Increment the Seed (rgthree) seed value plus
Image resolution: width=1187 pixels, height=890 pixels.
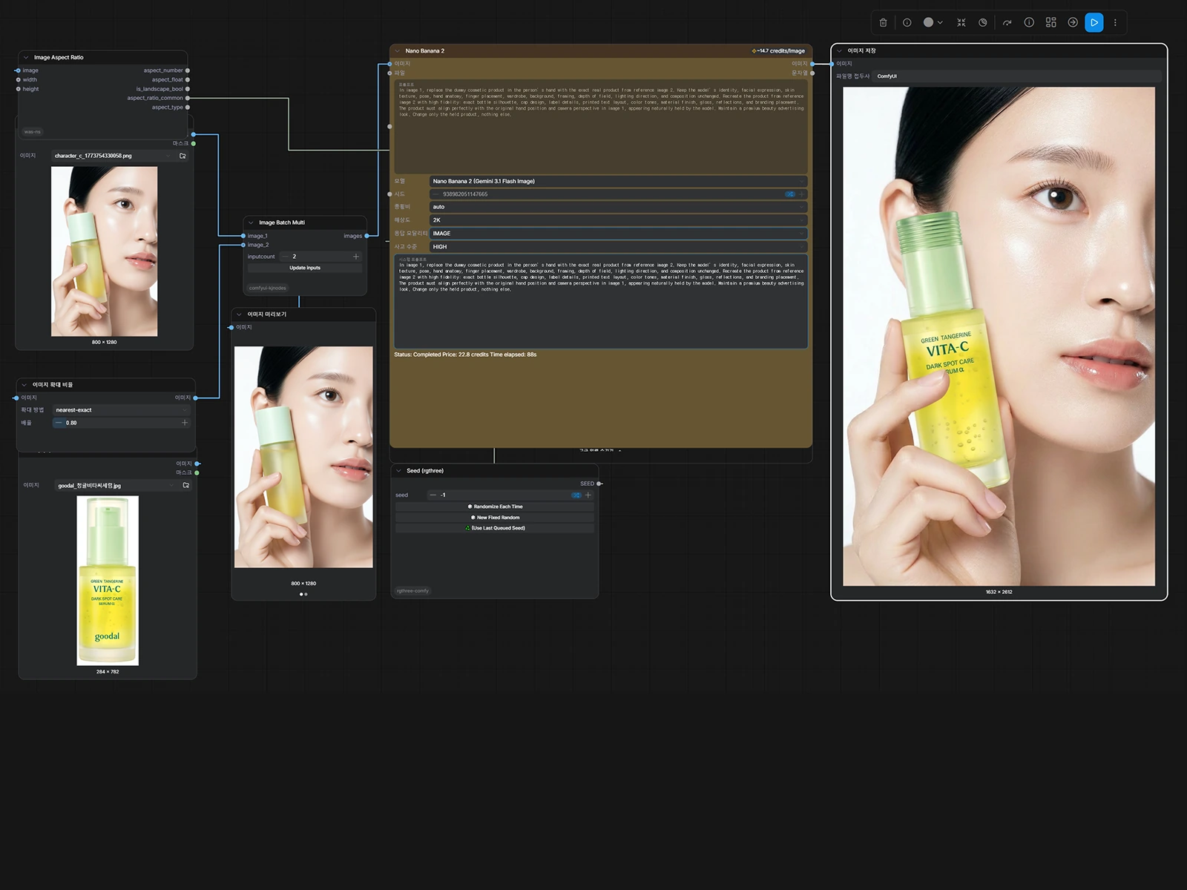[x=588, y=495]
